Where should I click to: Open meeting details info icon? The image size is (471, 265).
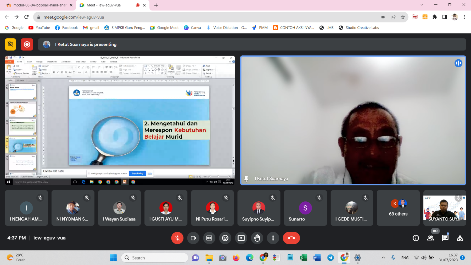pos(416,238)
